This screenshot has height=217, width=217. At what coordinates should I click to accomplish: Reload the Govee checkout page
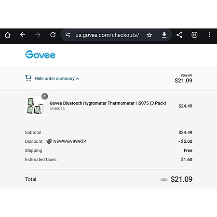53,35
